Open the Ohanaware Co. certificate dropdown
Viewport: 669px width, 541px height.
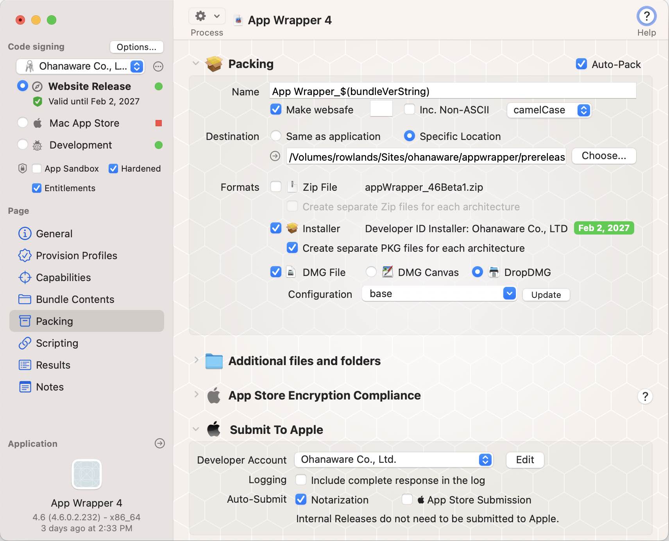point(80,66)
